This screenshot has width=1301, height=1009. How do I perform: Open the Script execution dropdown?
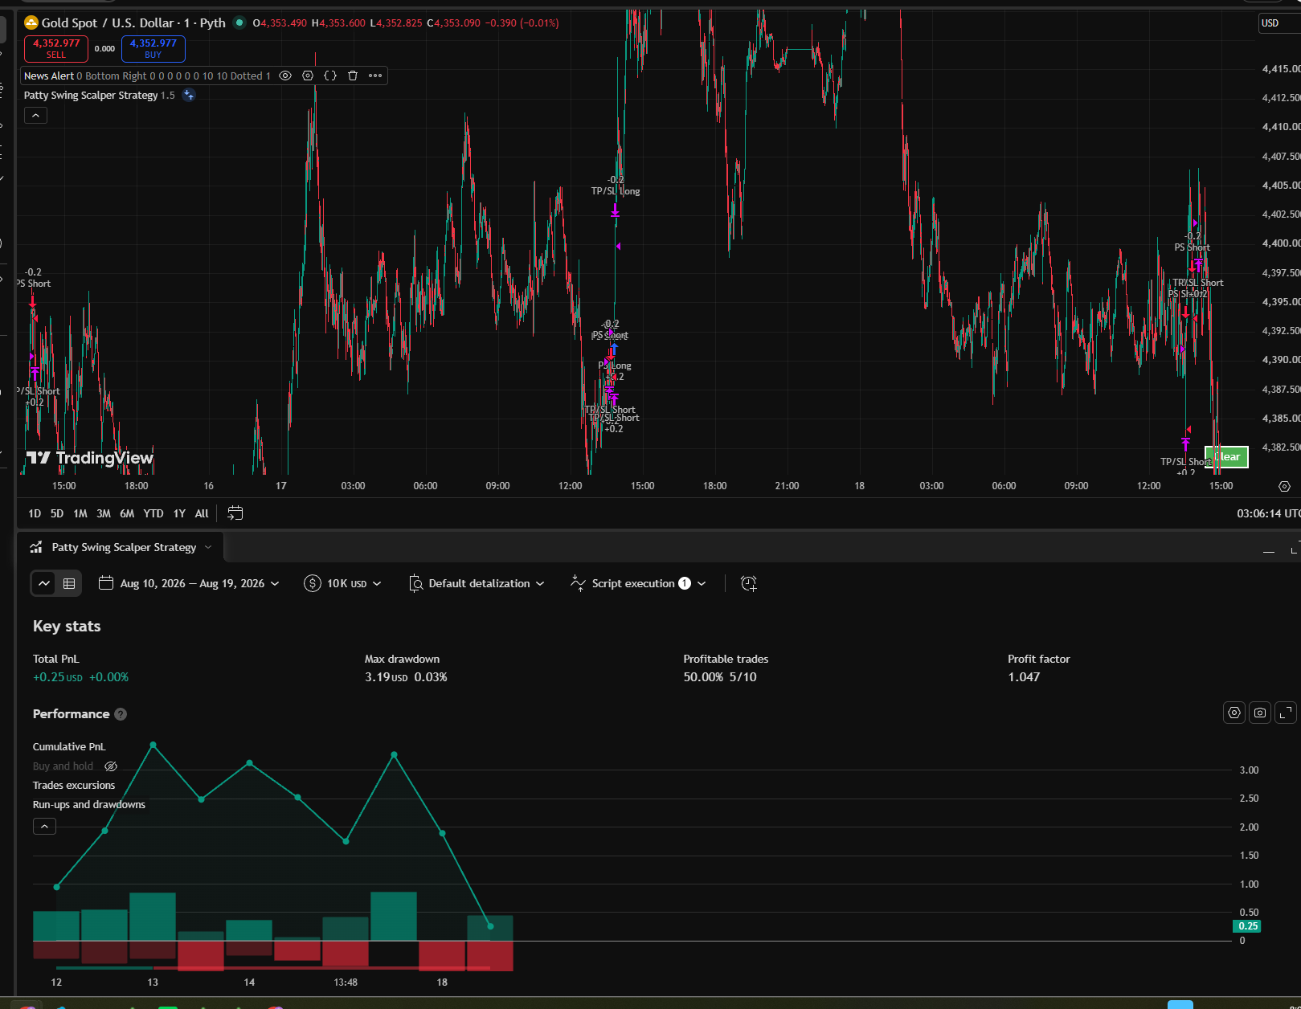point(639,583)
